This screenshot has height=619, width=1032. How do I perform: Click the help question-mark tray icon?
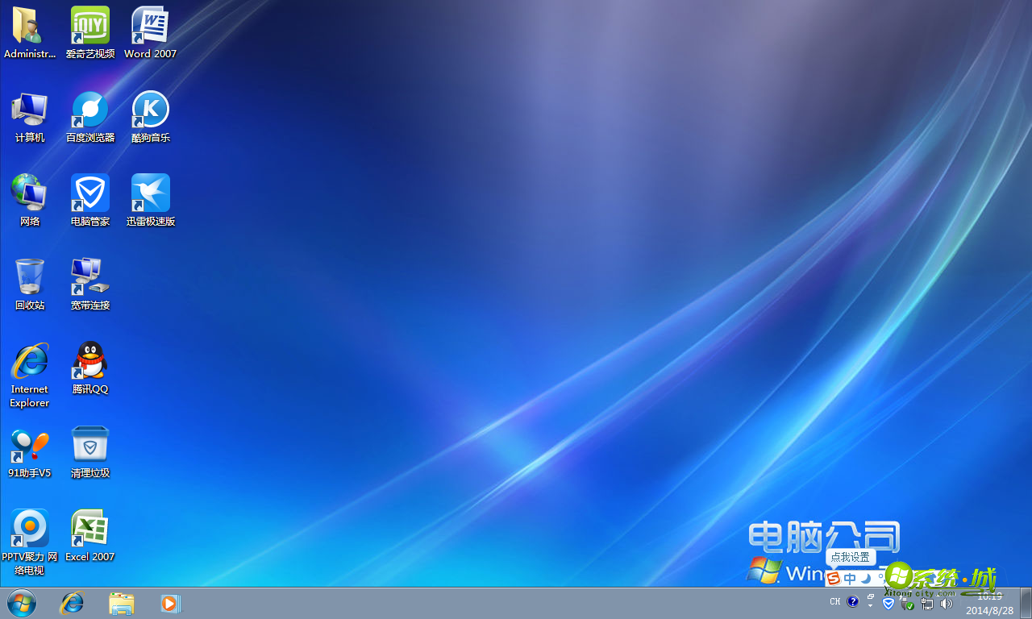click(852, 601)
